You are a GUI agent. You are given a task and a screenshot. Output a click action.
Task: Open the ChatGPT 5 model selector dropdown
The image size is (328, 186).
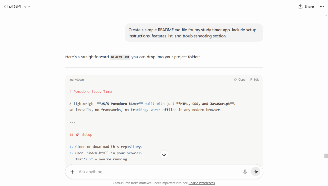17,7
